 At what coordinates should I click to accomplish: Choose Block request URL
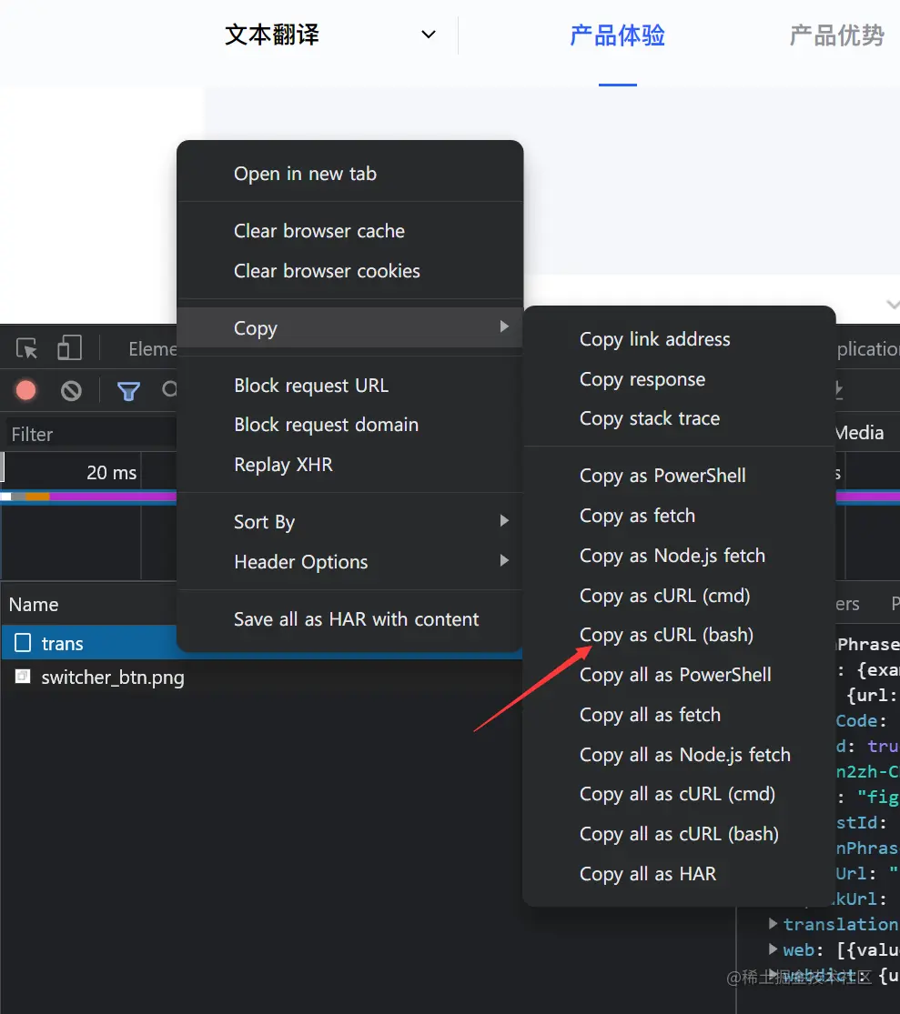coord(350,386)
